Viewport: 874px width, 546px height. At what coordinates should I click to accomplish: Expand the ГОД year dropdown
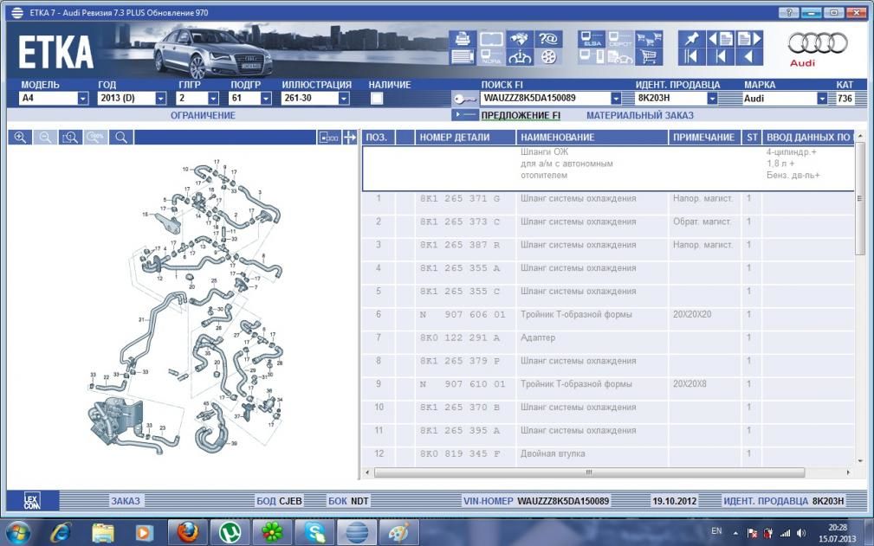[160, 99]
